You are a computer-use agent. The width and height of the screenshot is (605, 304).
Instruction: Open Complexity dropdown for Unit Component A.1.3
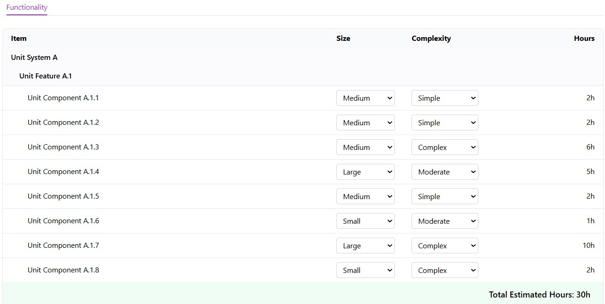coord(444,147)
